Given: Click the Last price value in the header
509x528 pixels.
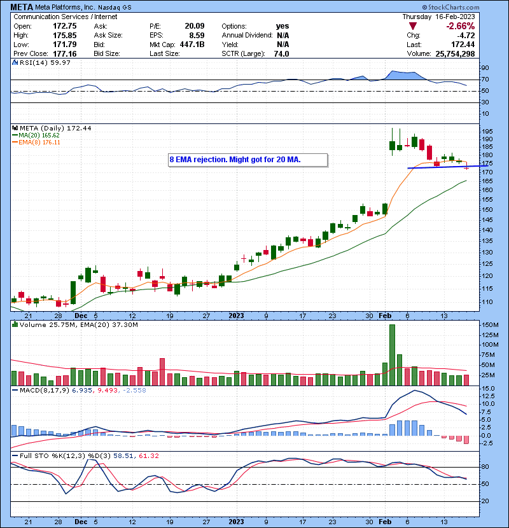Looking at the screenshot, I should pos(463,45).
